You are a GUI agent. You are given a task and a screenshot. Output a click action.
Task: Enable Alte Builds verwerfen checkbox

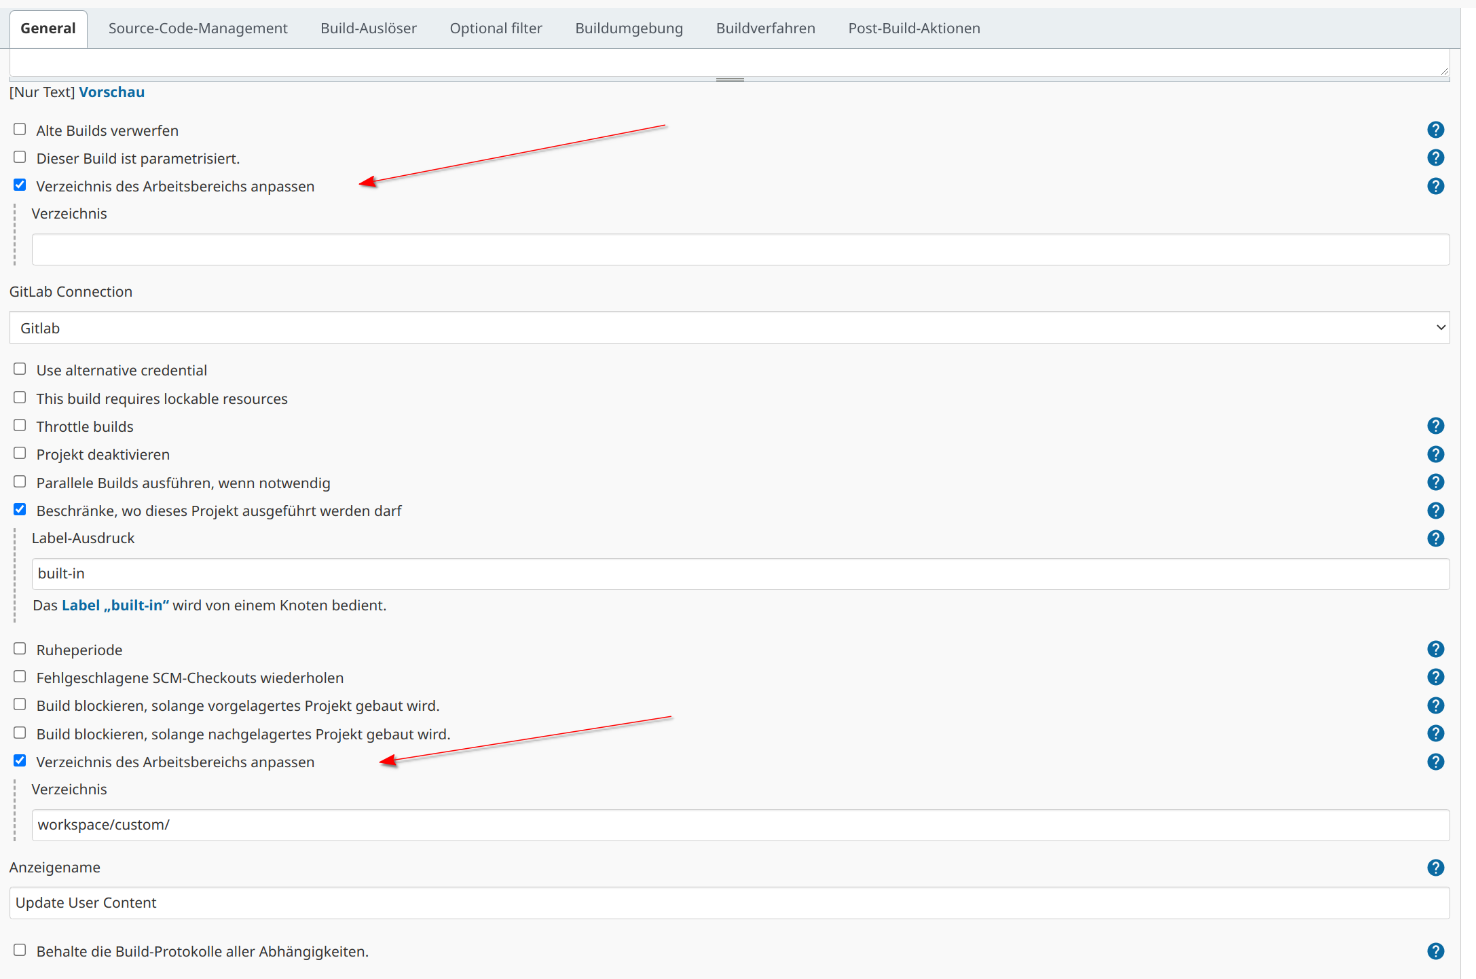click(20, 129)
